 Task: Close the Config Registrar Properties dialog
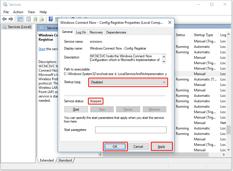point(170,22)
